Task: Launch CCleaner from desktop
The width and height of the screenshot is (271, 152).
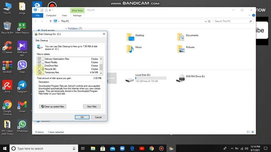Action: (x=7, y=47)
